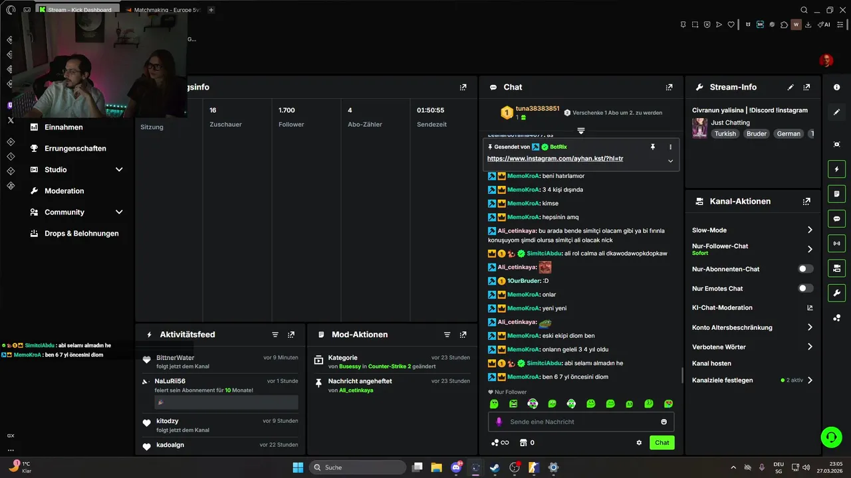The width and height of the screenshot is (851, 478).
Task: Open Moderation in sidebar
Action: pyautogui.click(x=64, y=191)
